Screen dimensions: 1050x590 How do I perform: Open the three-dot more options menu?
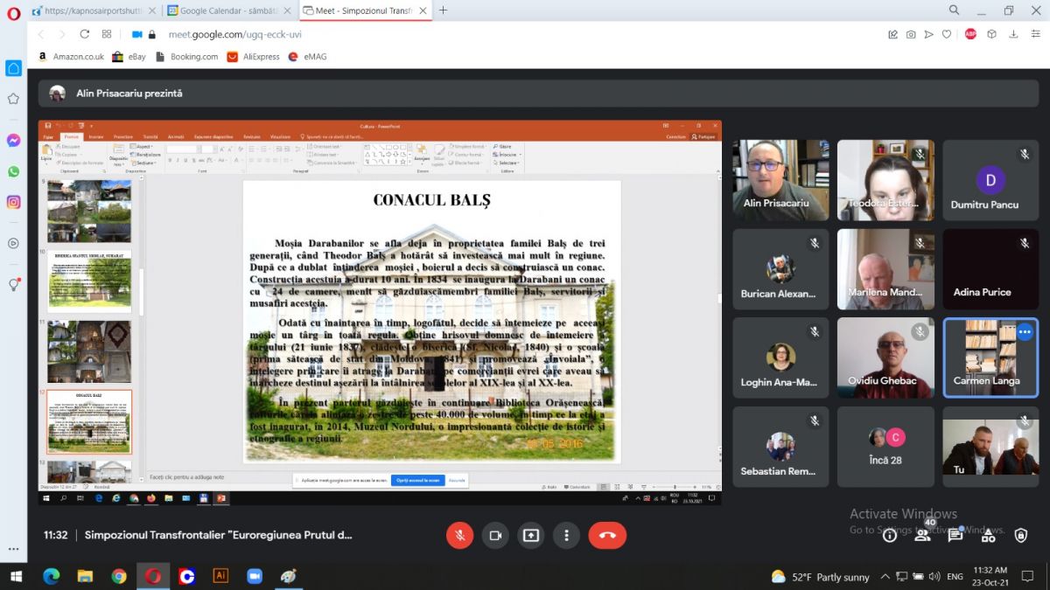click(567, 535)
